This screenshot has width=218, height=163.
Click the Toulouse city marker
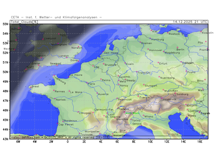(79, 133)
